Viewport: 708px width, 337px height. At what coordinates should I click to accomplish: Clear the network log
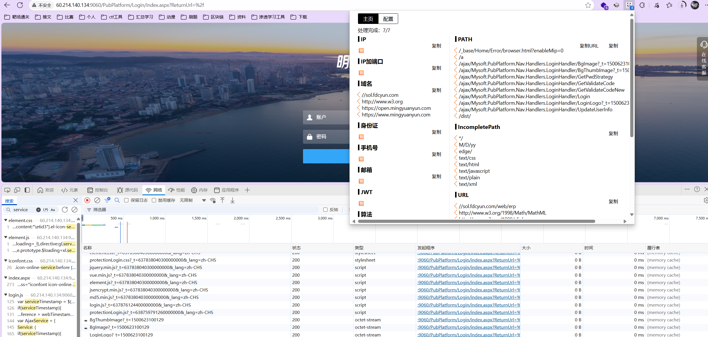click(97, 200)
